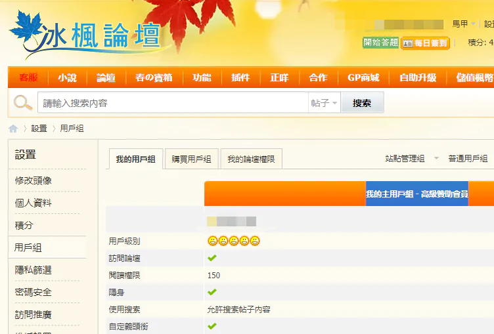Click the 使用搜索 row label

tap(124, 310)
